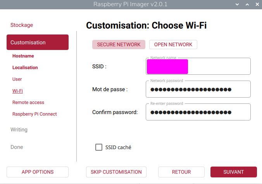The image size is (262, 184).
Task: Go to the Hostname sub-step
Action: tap(23, 56)
